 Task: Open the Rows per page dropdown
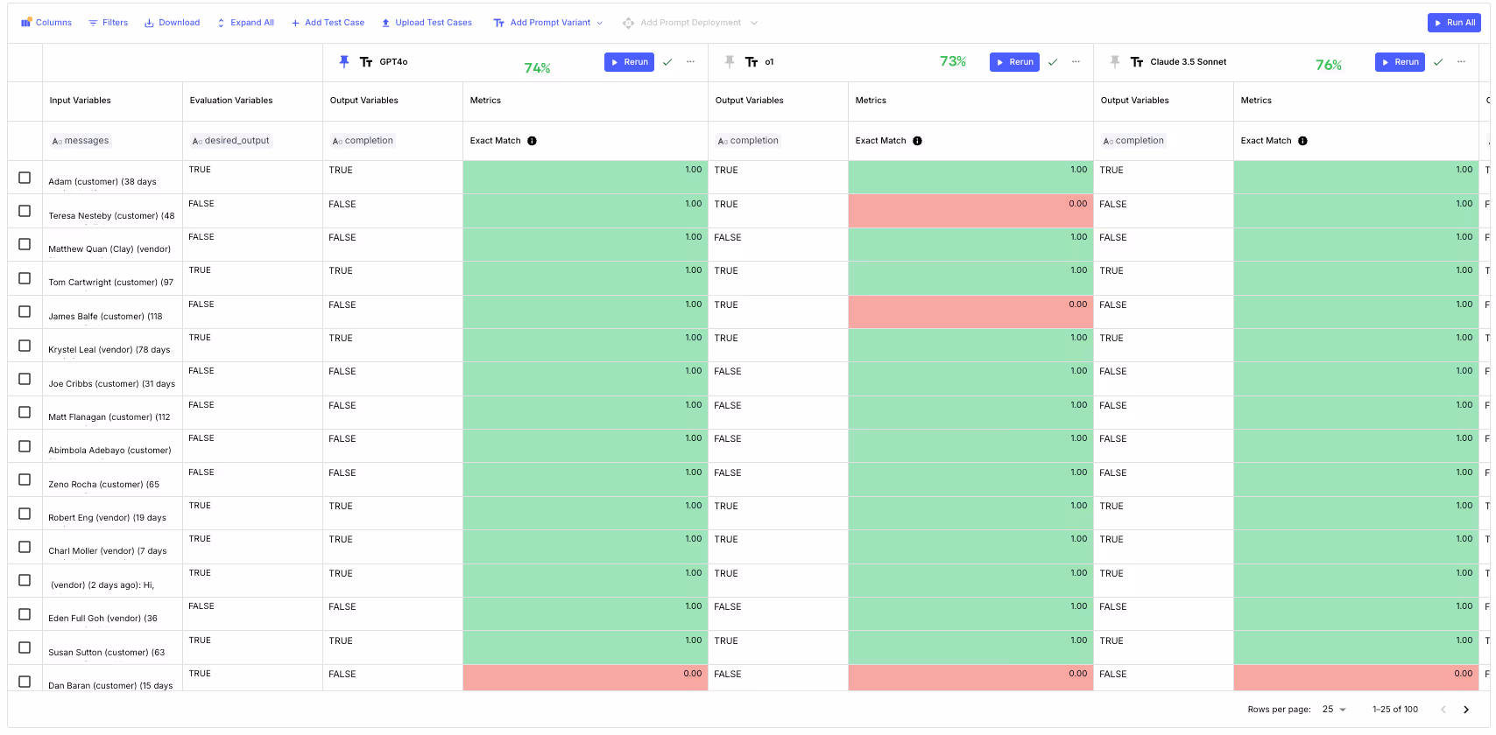pyautogui.click(x=1334, y=710)
